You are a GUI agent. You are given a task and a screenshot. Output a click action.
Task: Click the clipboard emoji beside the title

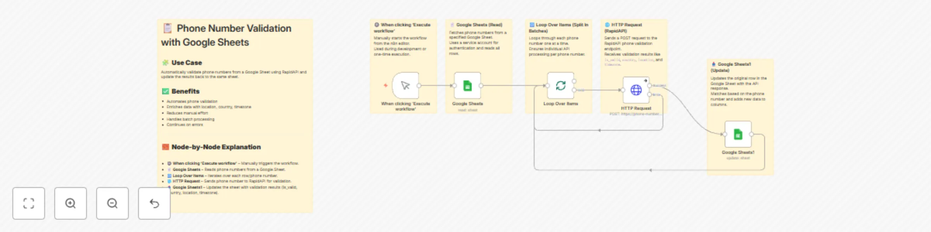168,28
